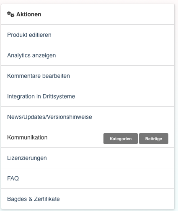Open Lizenzierungen
The width and height of the screenshot is (178, 211).
point(27,158)
